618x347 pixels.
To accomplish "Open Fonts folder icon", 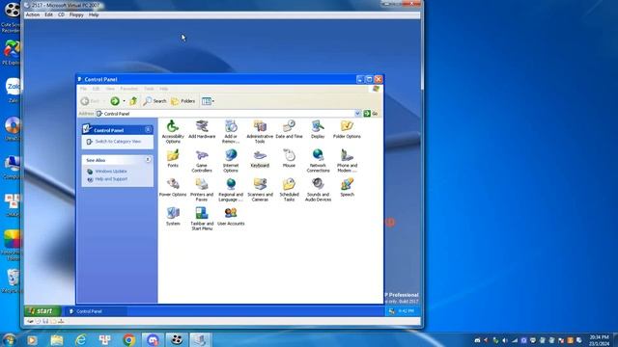I will (173, 158).
